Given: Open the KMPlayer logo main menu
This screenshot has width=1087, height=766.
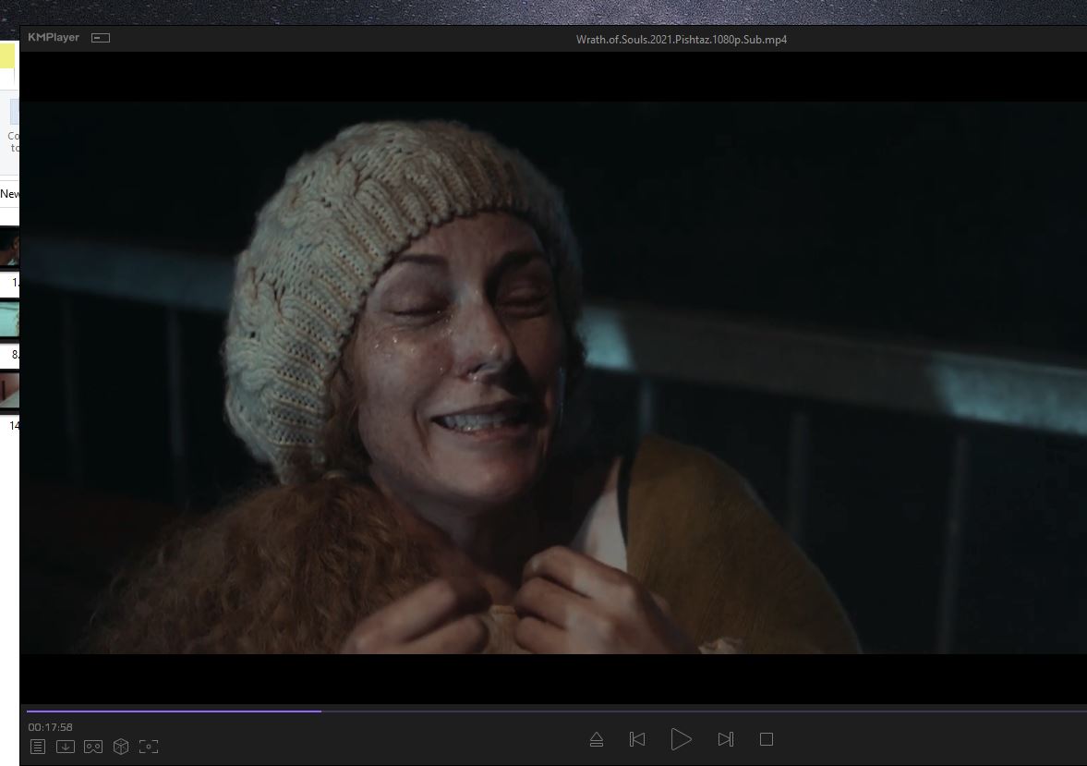Looking at the screenshot, I should pyautogui.click(x=54, y=38).
